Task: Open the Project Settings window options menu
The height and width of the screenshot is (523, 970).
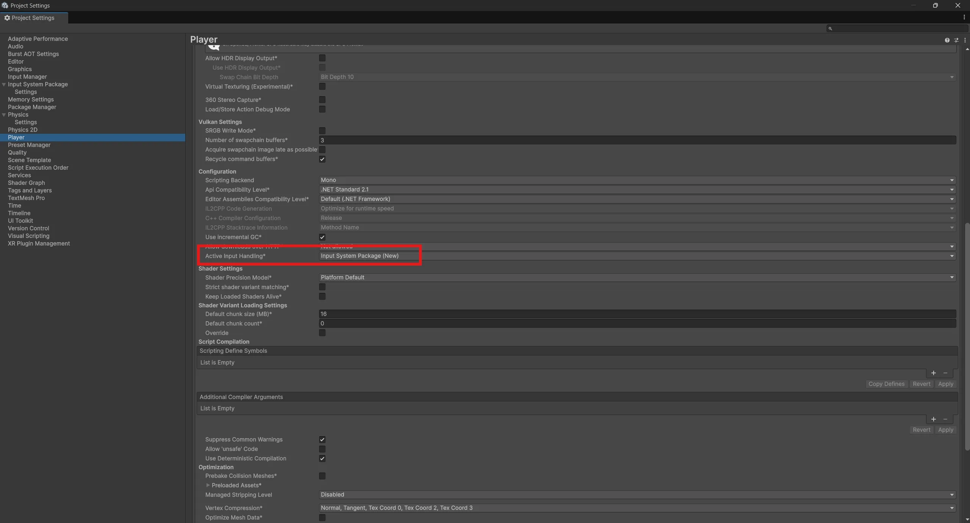Action: 964,17
